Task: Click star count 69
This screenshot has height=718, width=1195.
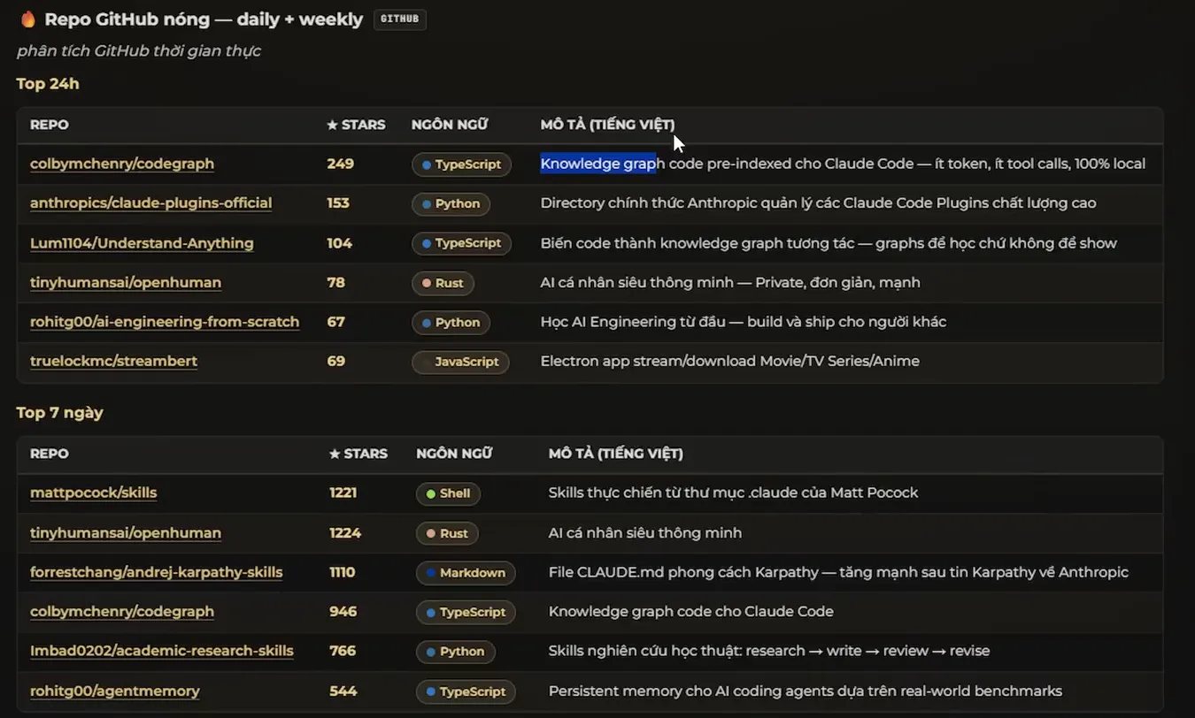Action: pos(335,361)
